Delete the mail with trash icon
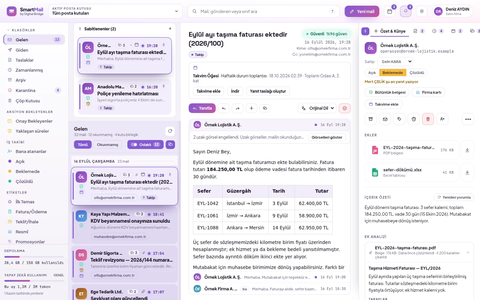The image size is (480, 300). (428, 119)
